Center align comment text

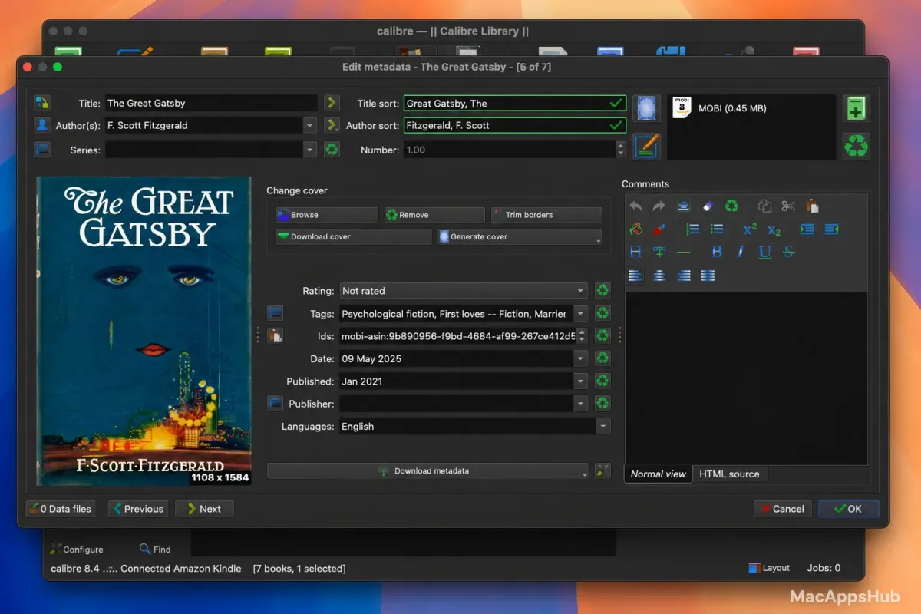[x=659, y=275]
